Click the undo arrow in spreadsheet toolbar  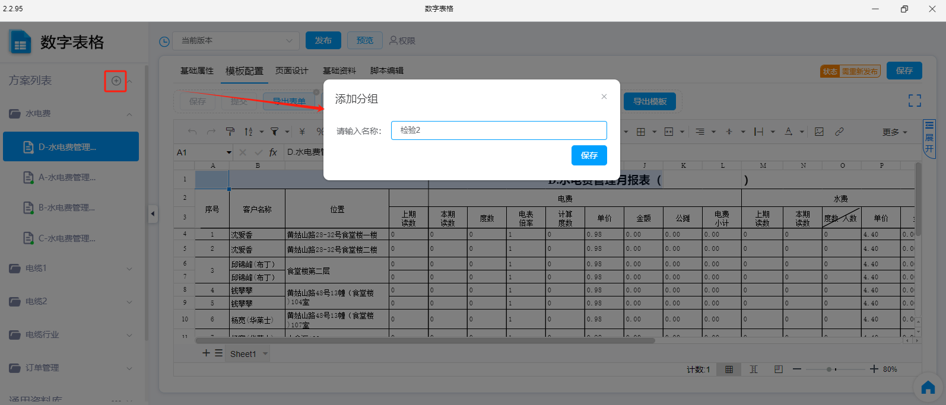click(192, 132)
